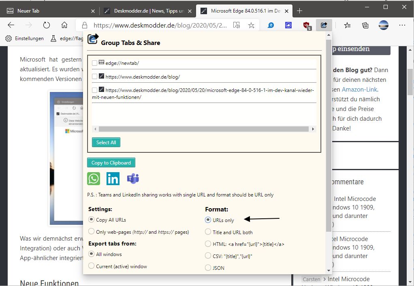Select All windows export option
Viewport: 414px width, 286px height.
pyautogui.click(x=92, y=254)
